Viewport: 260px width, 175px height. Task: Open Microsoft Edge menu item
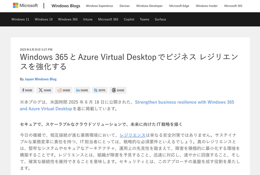pyautogui.click(x=179, y=6)
